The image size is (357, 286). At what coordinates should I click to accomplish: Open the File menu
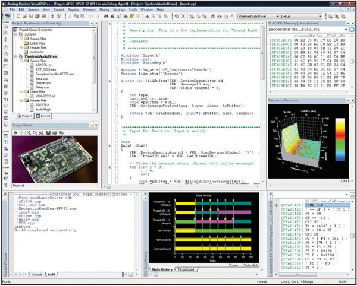click(x=12, y=9)
